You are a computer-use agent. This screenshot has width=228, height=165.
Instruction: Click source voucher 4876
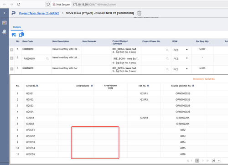coord(183,154)
